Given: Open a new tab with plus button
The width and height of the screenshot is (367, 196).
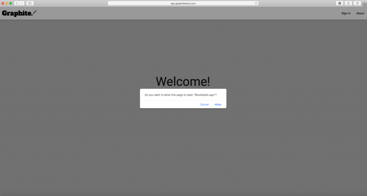Looking at the screenshot, I should tap(364, 5).
